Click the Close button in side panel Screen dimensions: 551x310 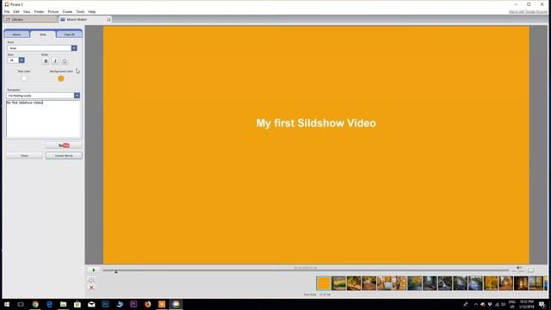coord(24,156)
